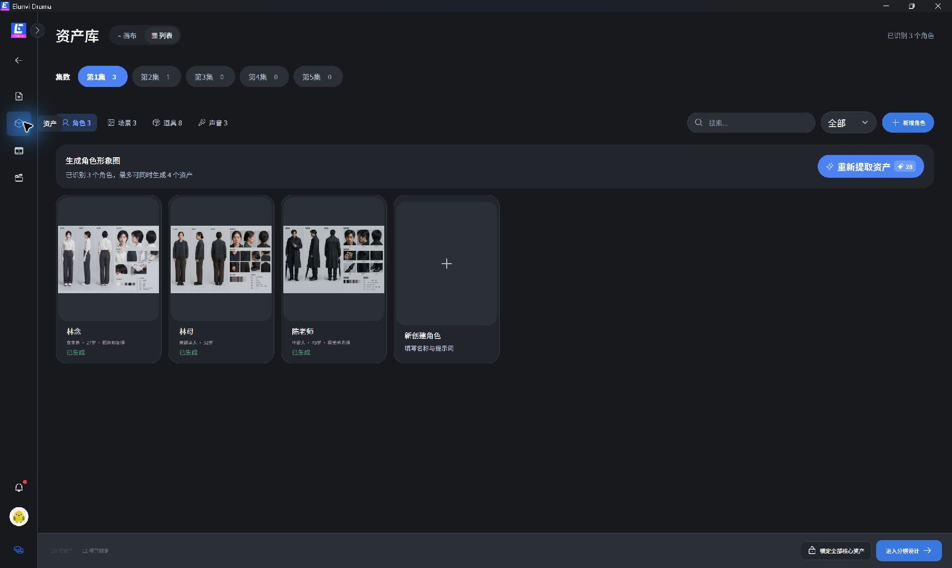Open the 陈老师 character sheet thumbnail
This screenshot has width=952, height=568.
coord(334,259)
